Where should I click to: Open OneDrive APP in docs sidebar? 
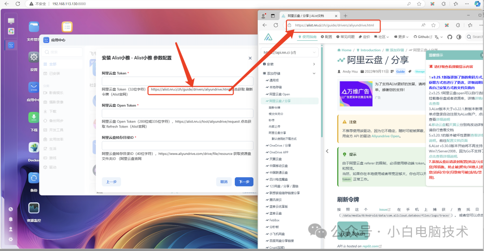[279, 152]
